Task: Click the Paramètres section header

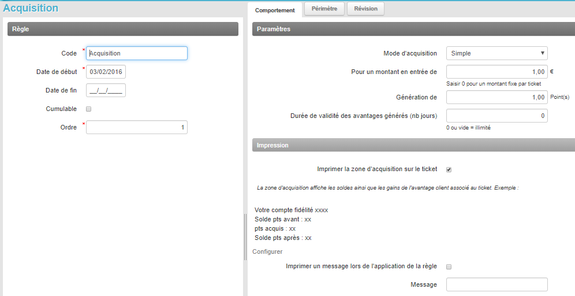Action: [413, 29]
